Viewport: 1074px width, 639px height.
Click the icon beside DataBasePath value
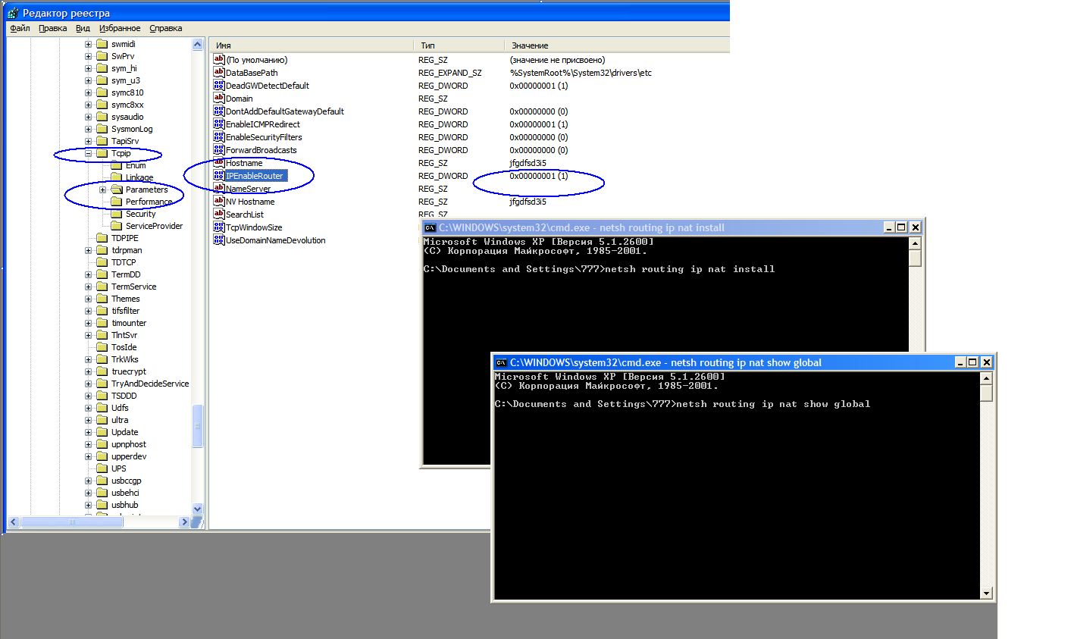click(x=219, y=73)
